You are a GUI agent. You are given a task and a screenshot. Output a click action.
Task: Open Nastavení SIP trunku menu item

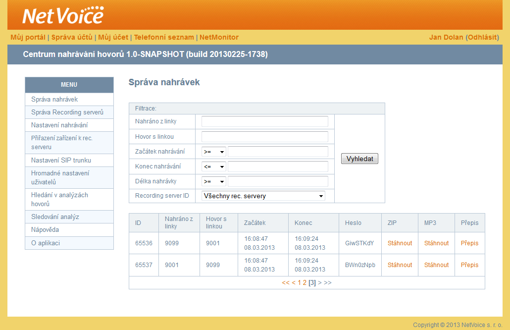tap(69, 160)
